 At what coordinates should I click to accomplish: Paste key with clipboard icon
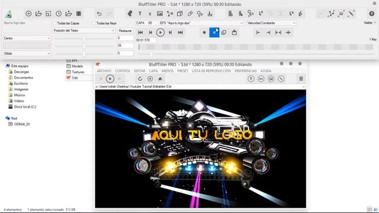[x=235, y=33]
